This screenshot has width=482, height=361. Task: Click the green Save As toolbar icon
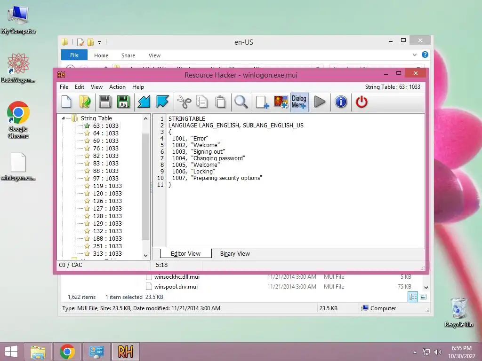pos(123,102)
